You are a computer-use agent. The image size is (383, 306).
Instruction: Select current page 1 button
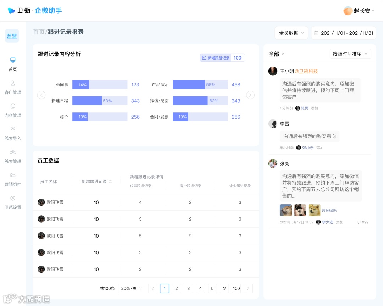pyautogui.click(x=165, y=288)
